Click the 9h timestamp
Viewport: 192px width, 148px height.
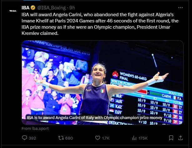tap(72, 7)
